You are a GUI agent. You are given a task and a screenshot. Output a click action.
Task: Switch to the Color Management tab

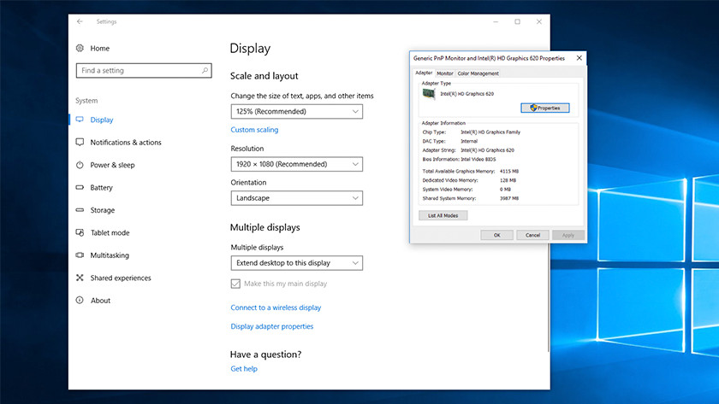click(x=478, y=73)
